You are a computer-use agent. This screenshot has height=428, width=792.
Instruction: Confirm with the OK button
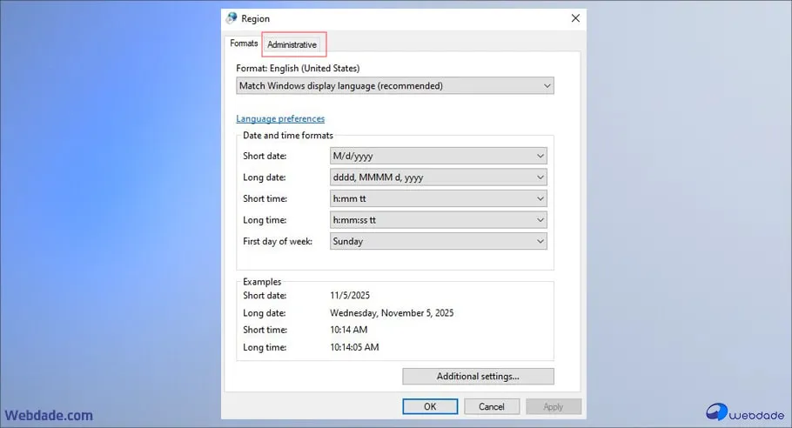(x=430, y=406)
